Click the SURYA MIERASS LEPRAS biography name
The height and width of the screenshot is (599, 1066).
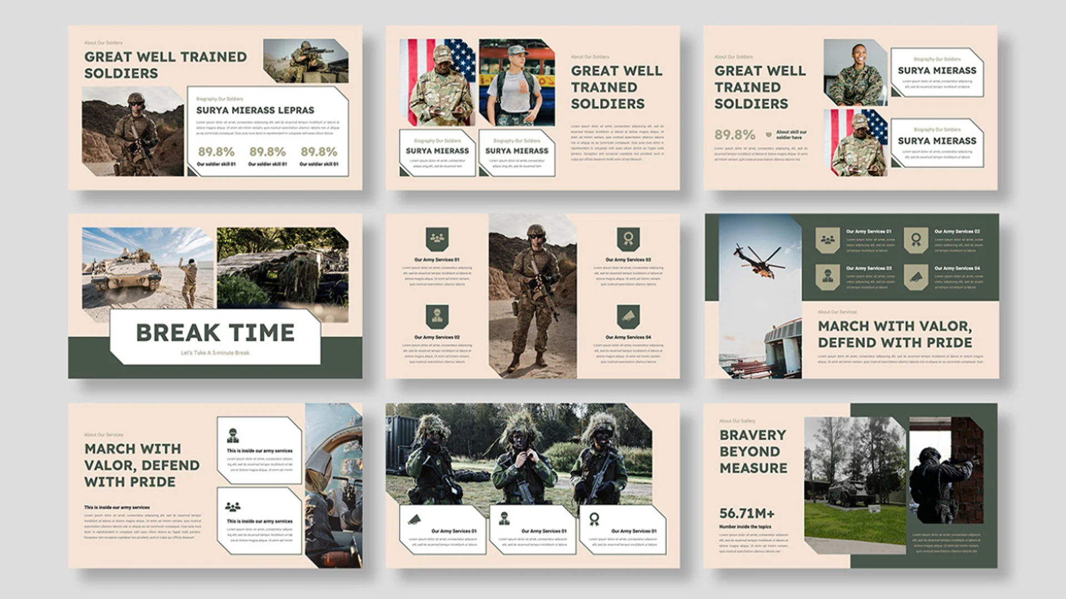[x=255, y=110]
